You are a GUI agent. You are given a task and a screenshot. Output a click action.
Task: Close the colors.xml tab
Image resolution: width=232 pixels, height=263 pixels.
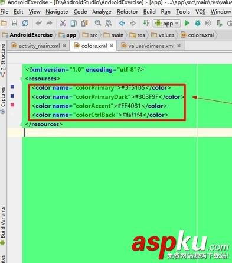112,46
